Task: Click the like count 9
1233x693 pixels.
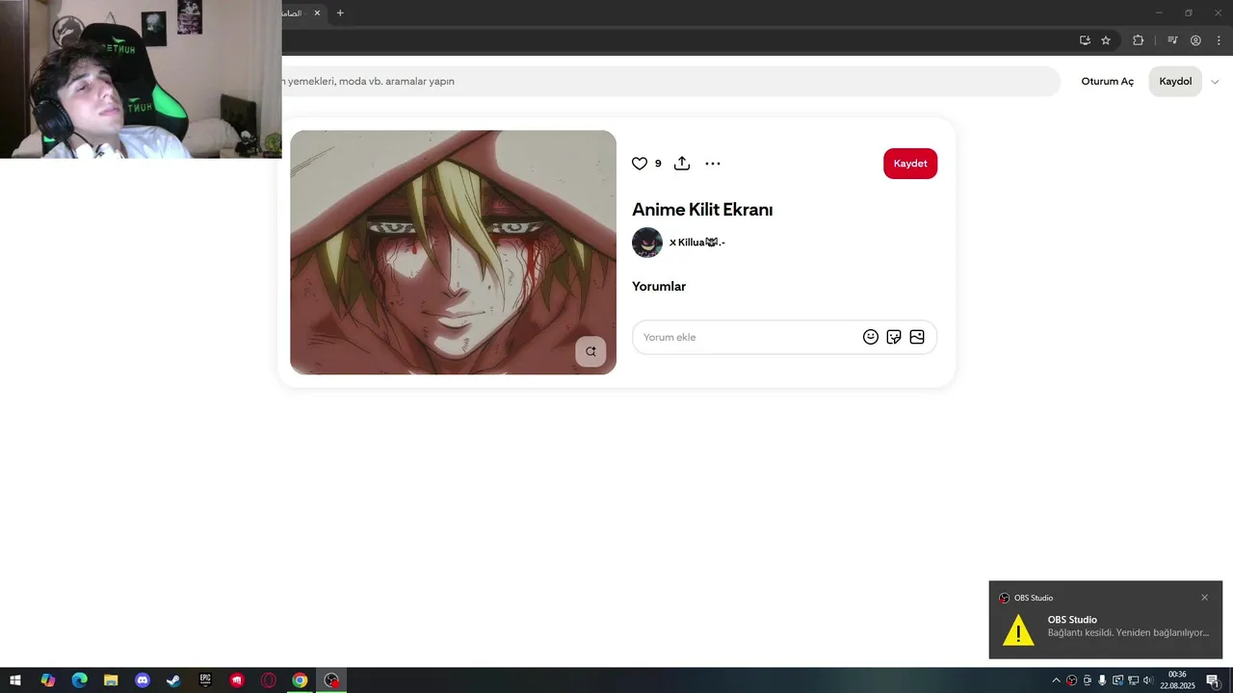Action: pyautogui.click(x=658, y=164)
